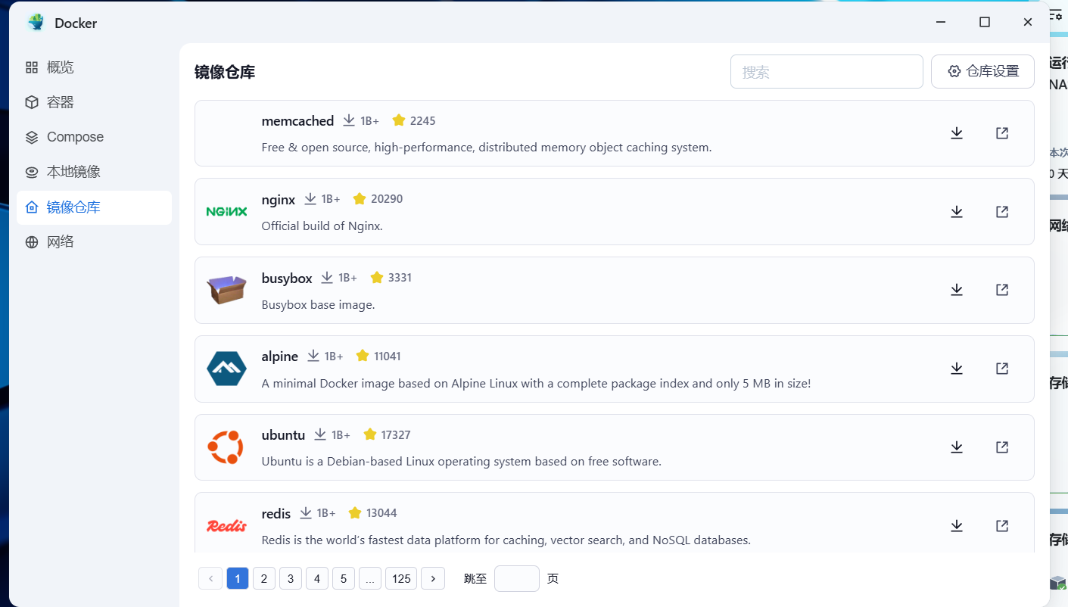Open busybox external link icon
The width and height of the screenshot is (1068, 607).
(x=1002, y=290)
